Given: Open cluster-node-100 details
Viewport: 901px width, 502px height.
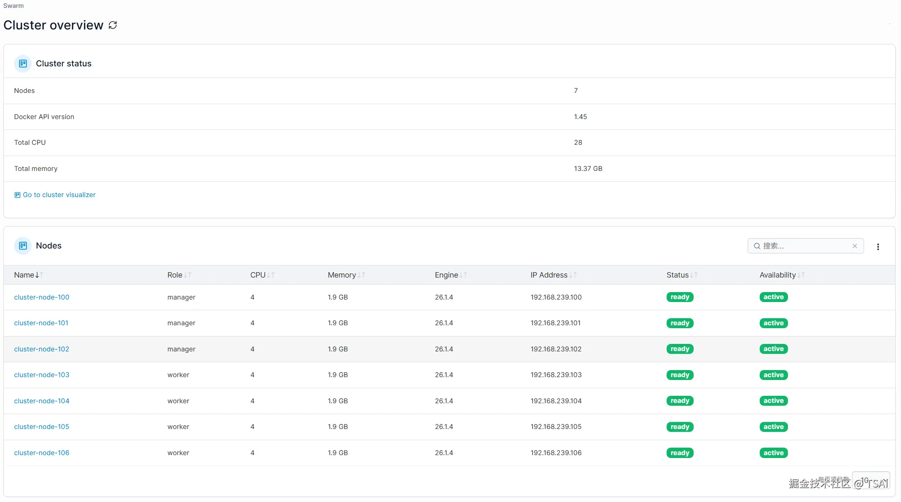Looking at the screenshot, I should pos(42,297).
